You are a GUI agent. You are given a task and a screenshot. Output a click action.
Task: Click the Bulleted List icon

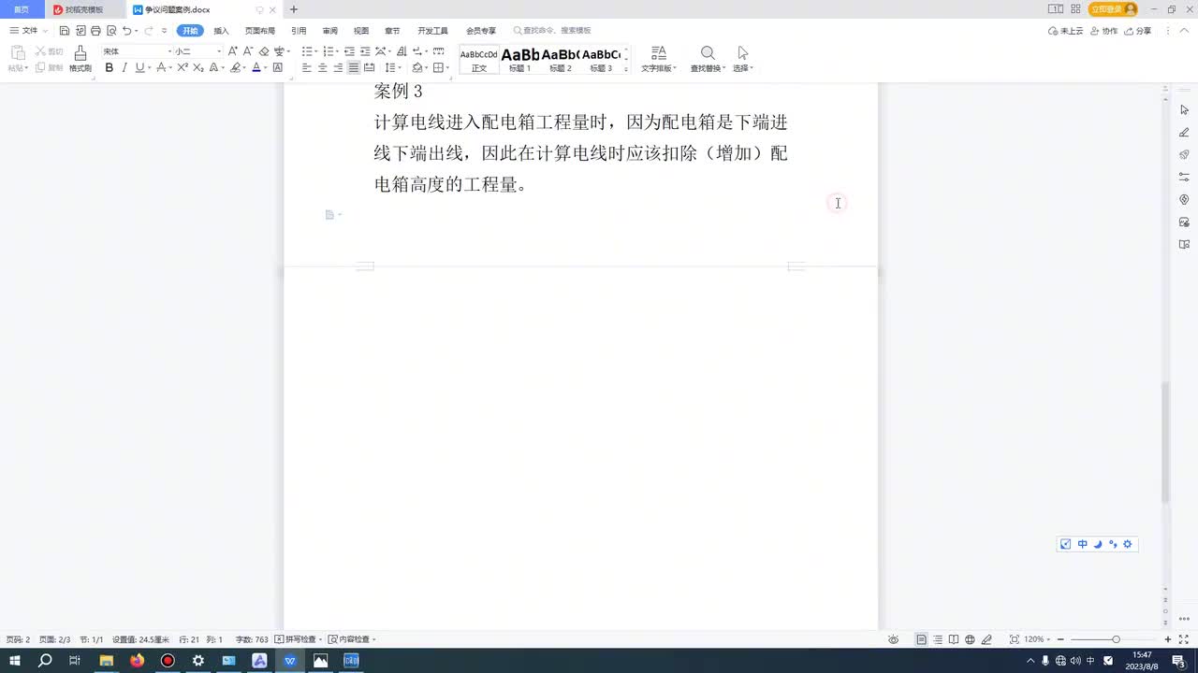[x=307, y=51]
